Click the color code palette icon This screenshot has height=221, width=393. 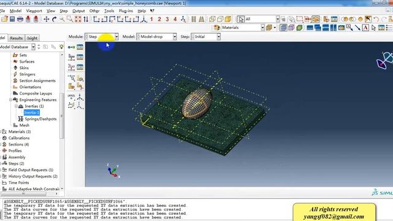(217, 28)
